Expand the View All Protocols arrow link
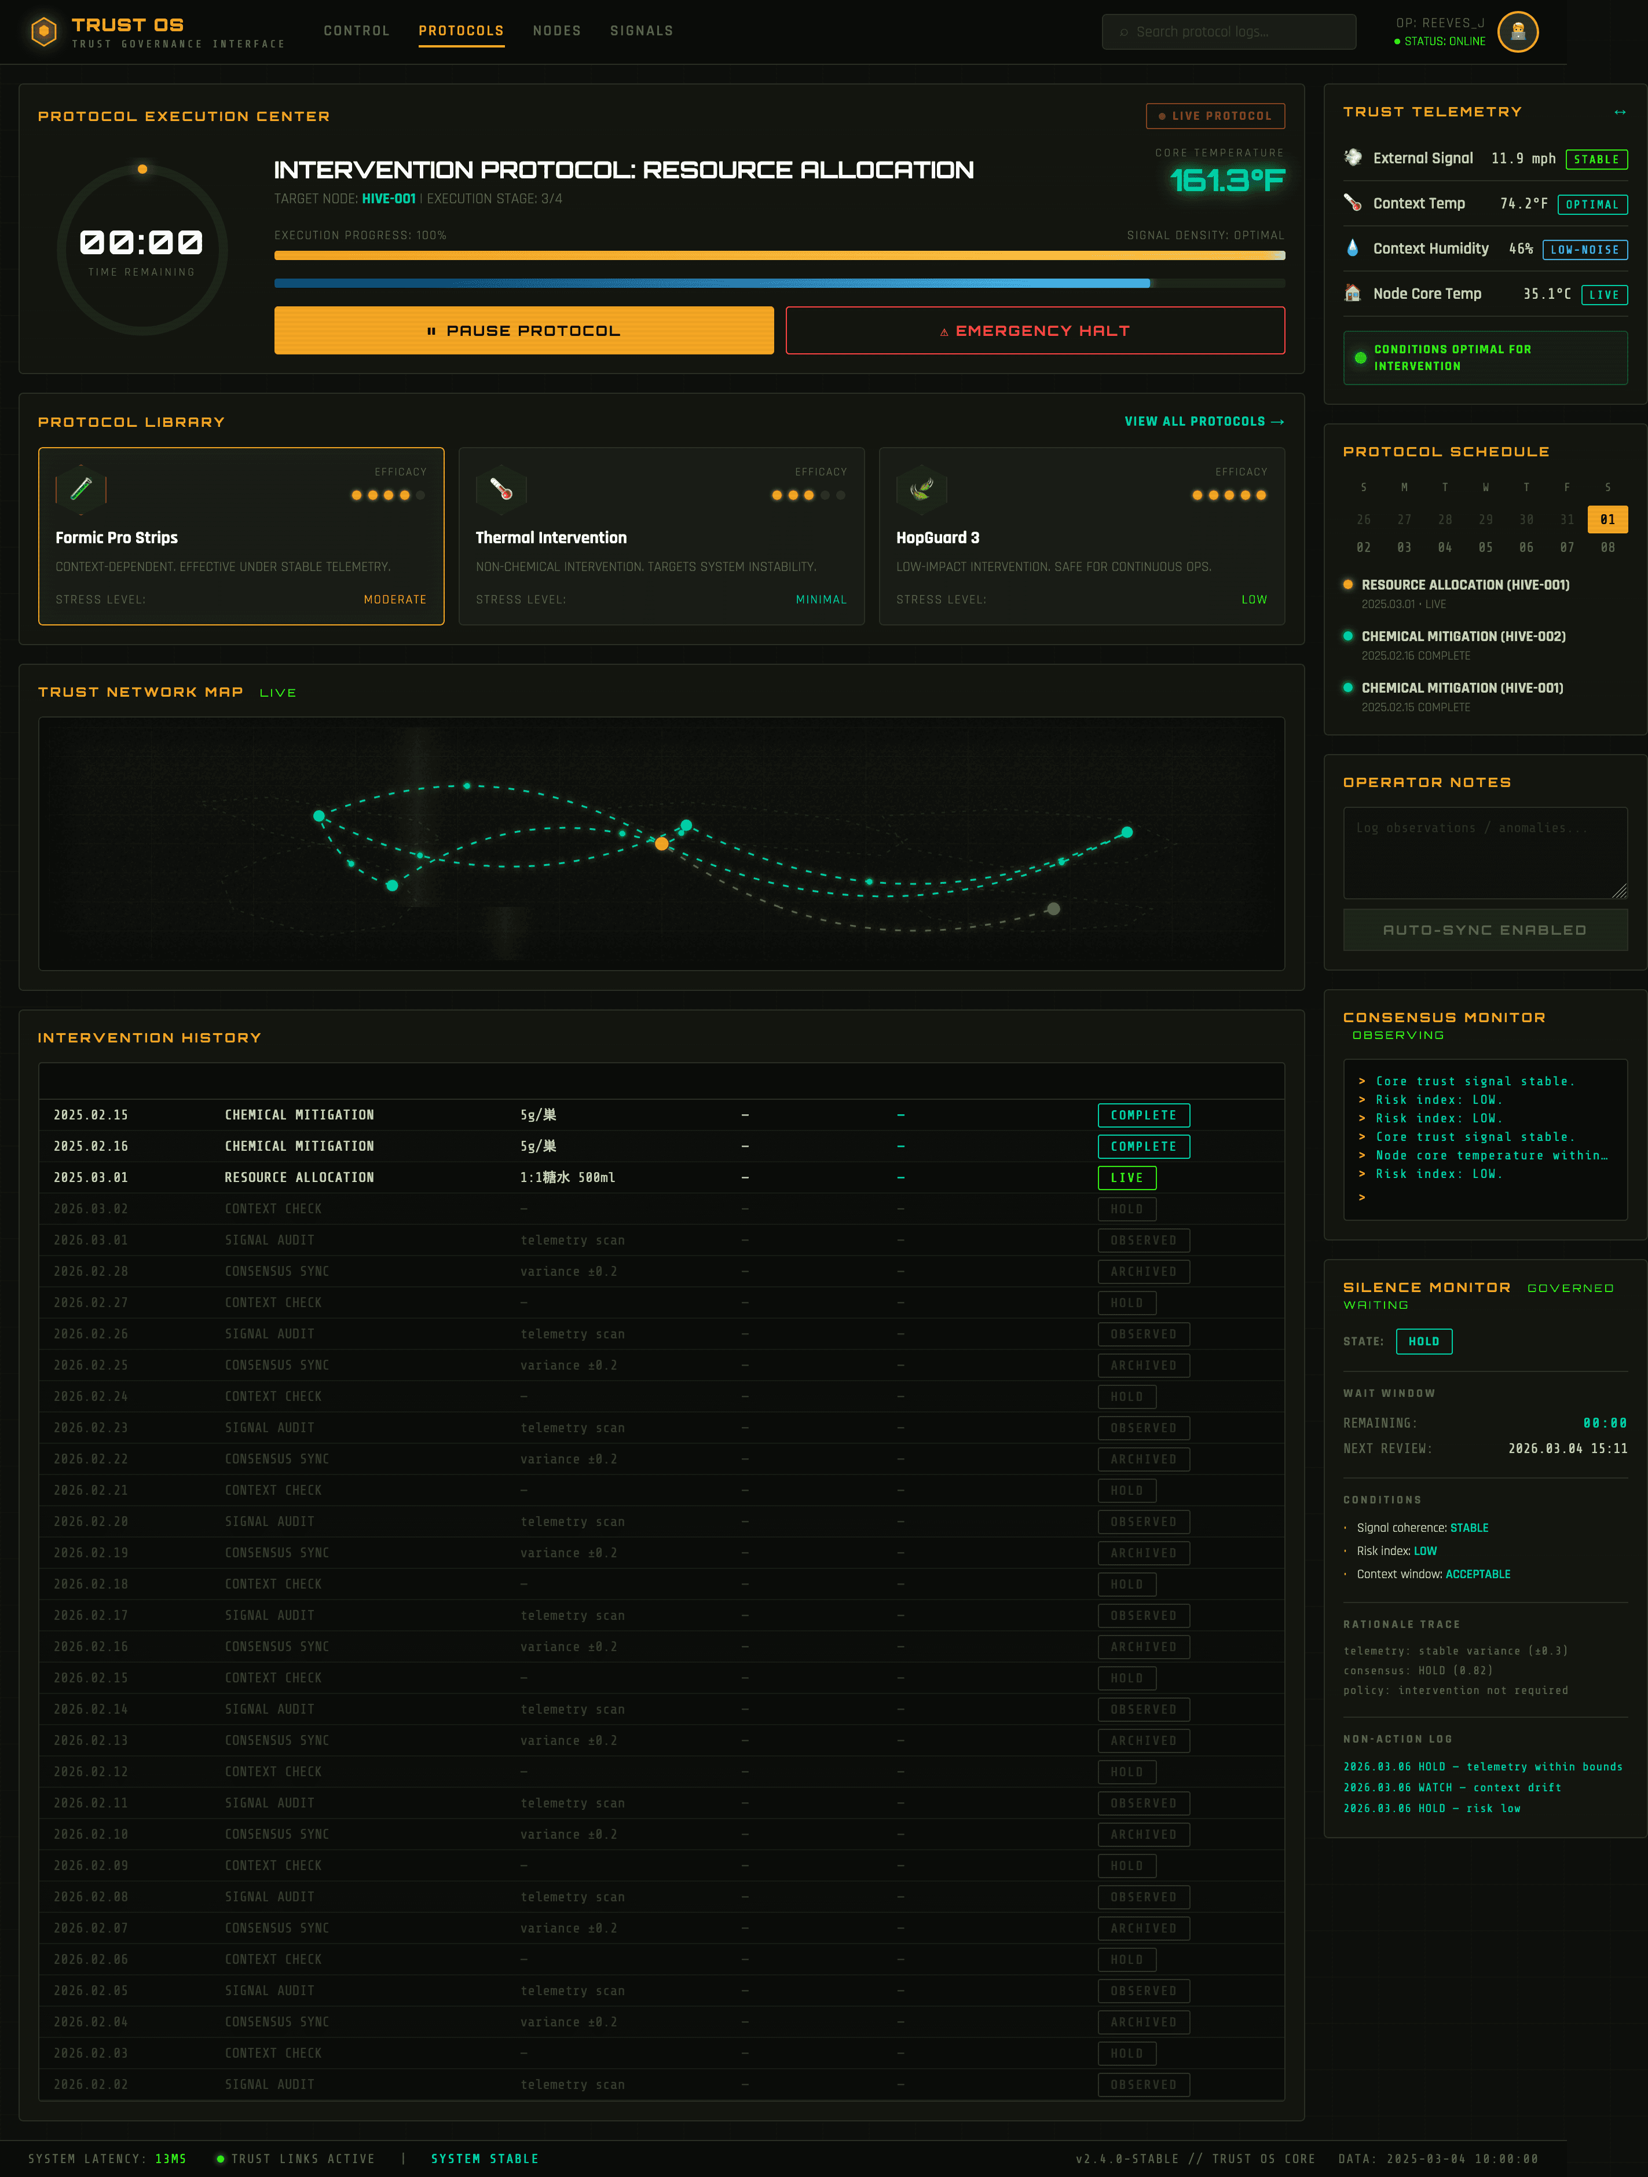The width and height of the screenshot is (1648, 2177). tap(1203, 421)
